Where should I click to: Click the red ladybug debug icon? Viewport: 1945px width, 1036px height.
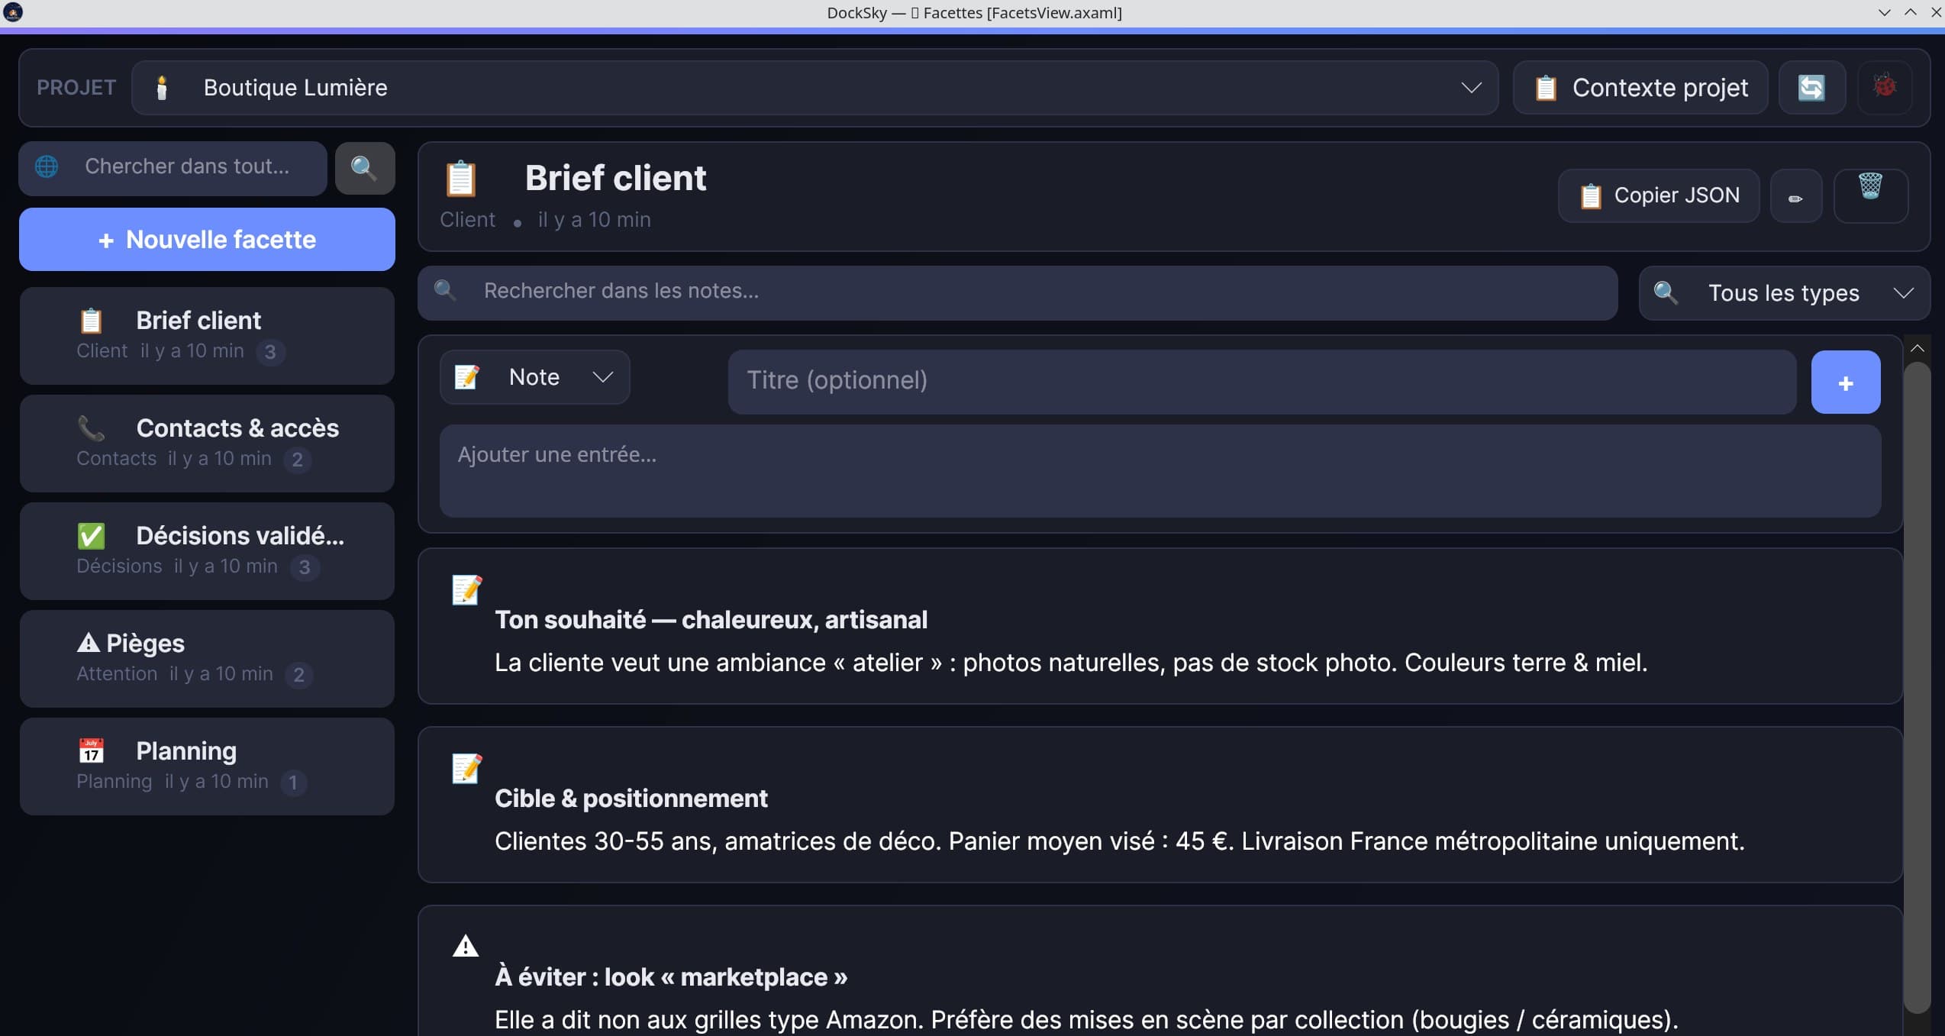(x=1884, y=86)
